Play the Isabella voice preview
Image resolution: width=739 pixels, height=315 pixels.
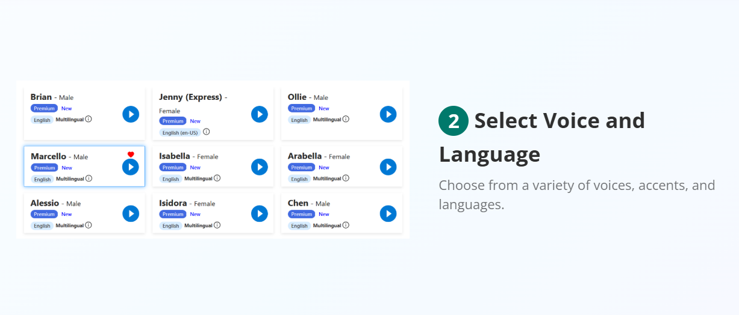259,167
